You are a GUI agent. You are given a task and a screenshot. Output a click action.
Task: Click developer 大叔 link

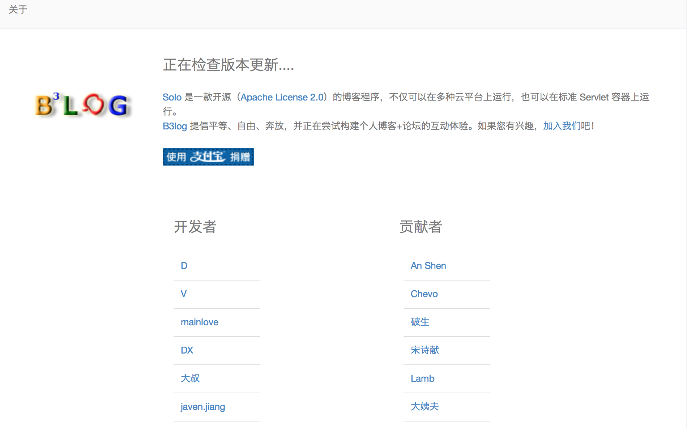coord(190,378)
